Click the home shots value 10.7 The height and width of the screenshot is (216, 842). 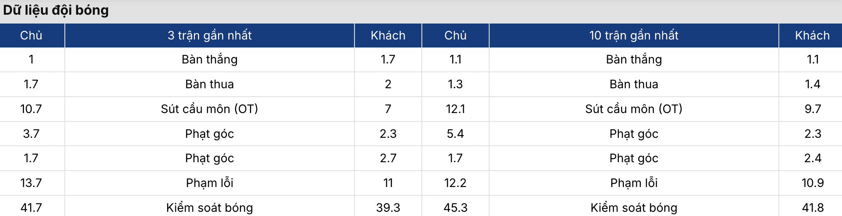coord(31,109)
